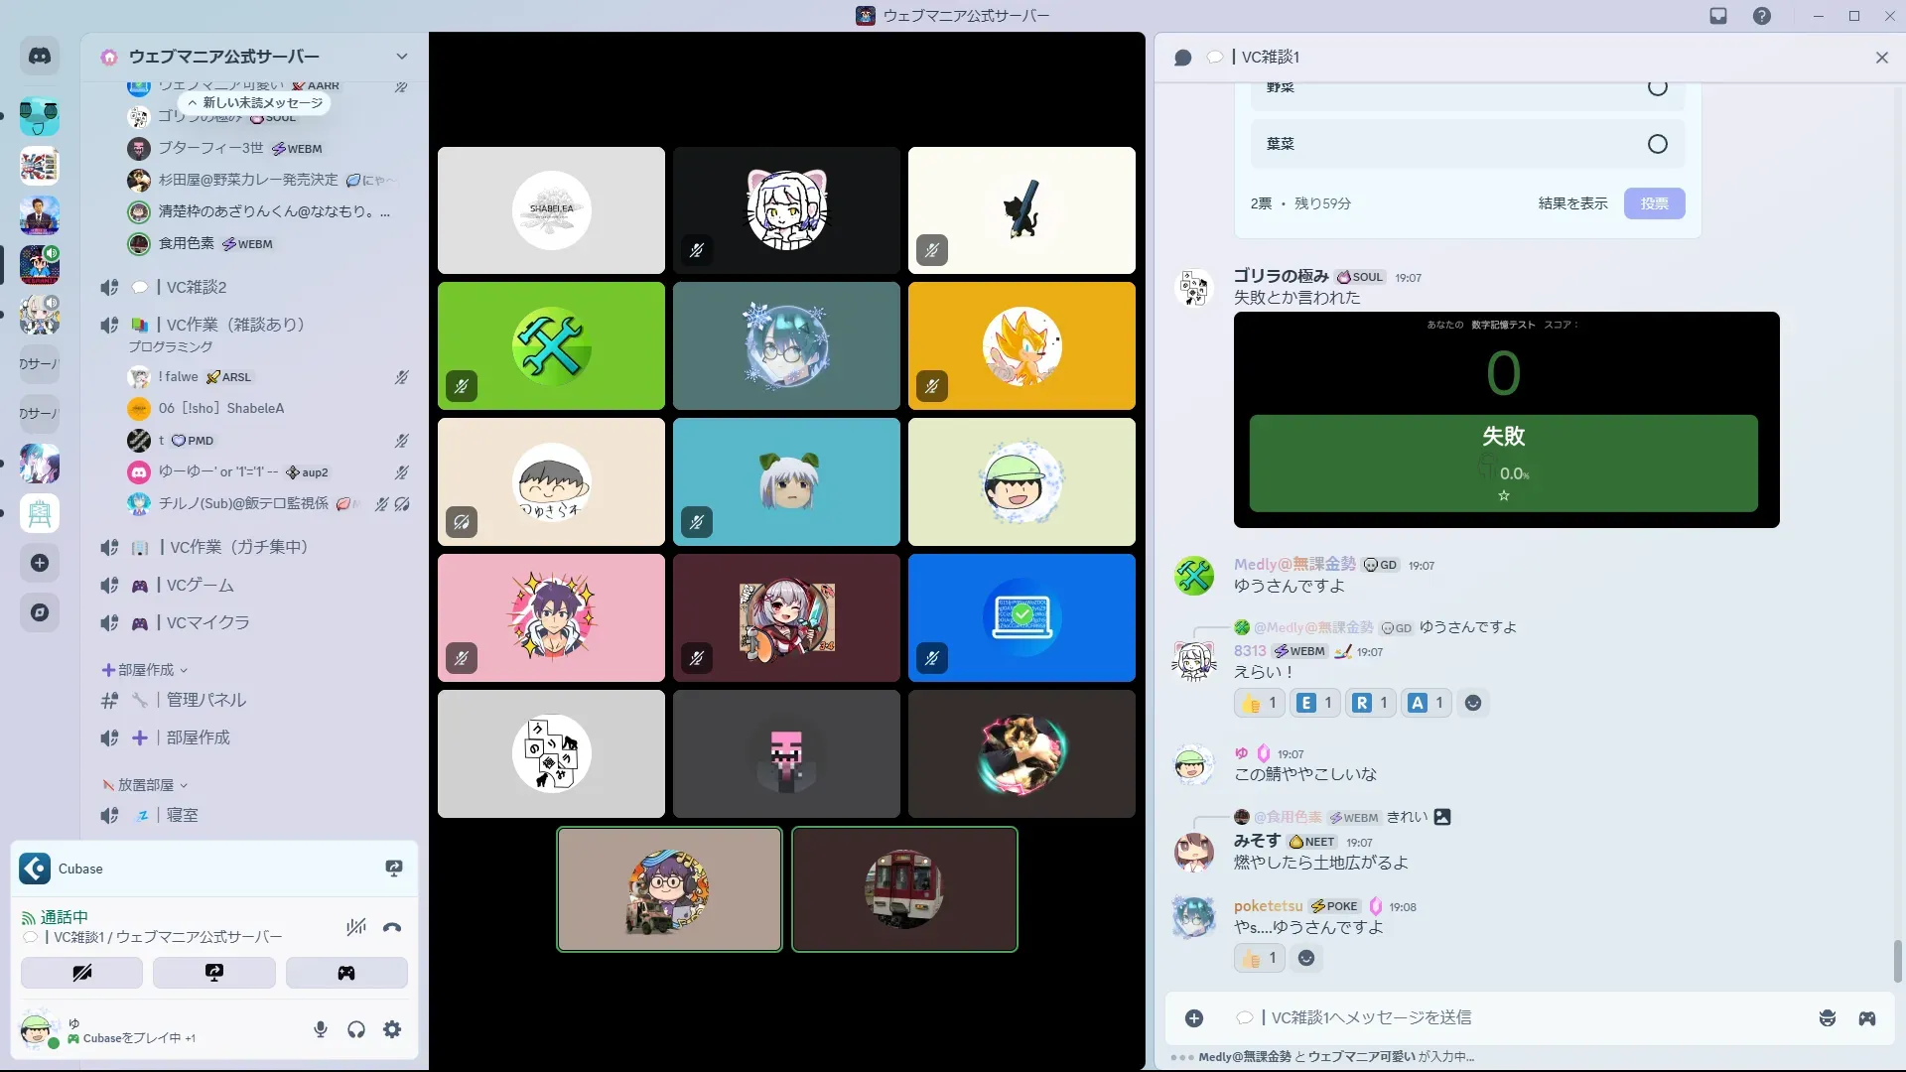Image resolution: width=1906 pixels, height=1072 pixels.
Task: Open the inbox icon in title bar
Action: tap(1718, 16)
